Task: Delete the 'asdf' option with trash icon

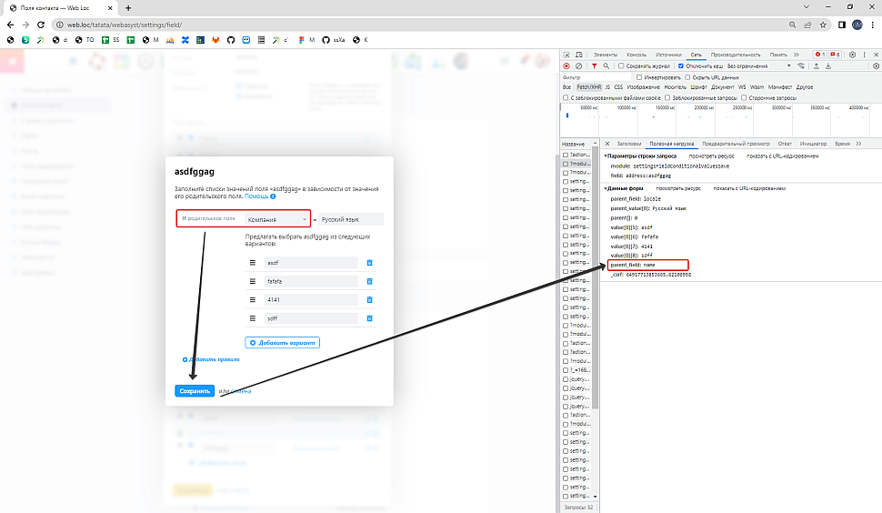Action: click(x=369, y=263)
